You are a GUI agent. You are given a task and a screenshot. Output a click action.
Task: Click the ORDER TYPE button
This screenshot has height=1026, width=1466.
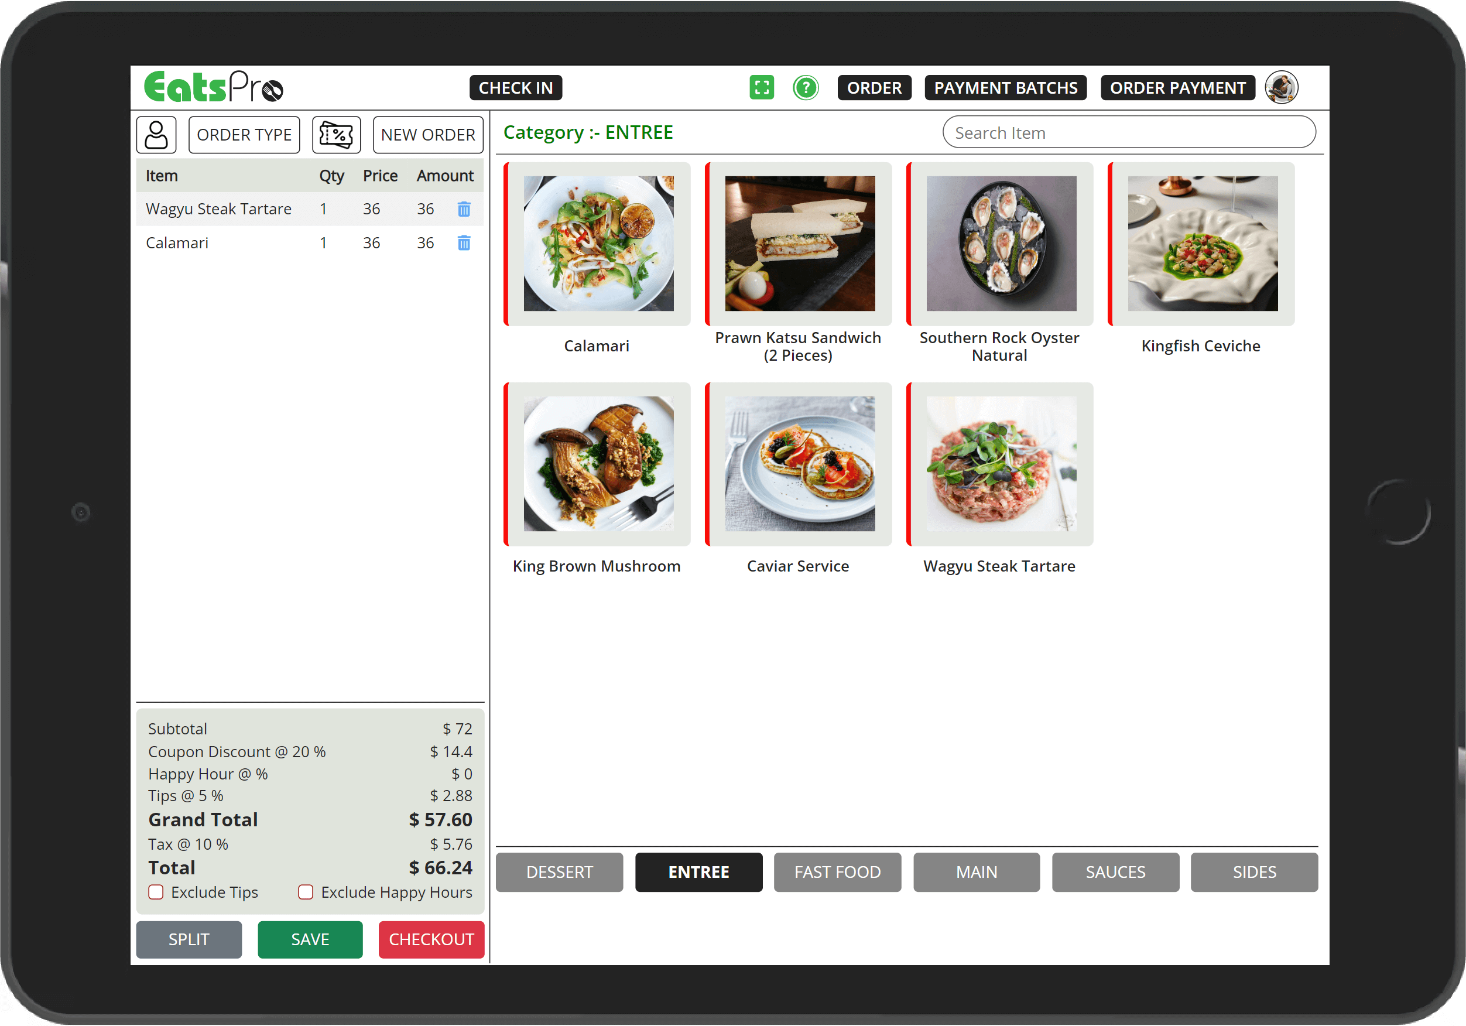pyautogui.click(x=245, y=135)
